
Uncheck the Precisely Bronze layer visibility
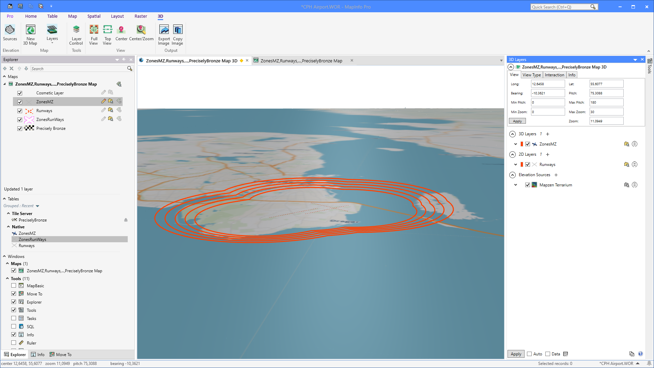click(20, 128)
